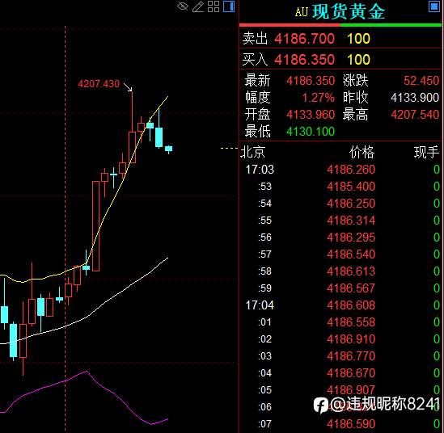
Task: Select the pencil drawing tool icon
Action: [198, 6]
